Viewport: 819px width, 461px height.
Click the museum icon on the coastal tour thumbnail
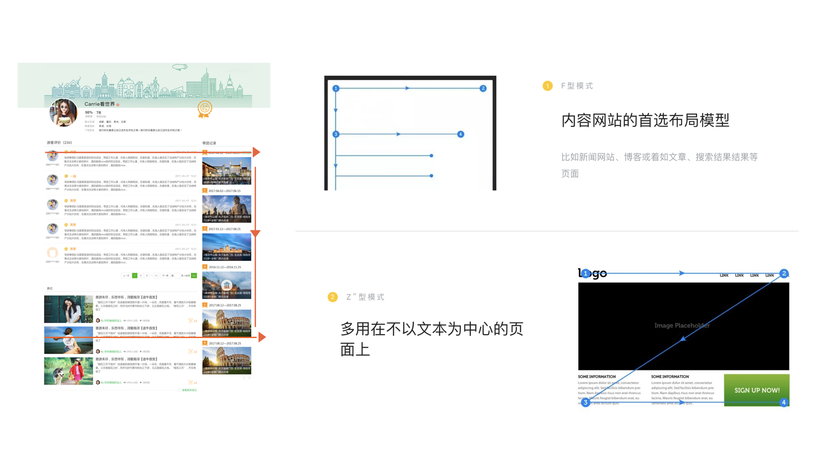(227, 285)
